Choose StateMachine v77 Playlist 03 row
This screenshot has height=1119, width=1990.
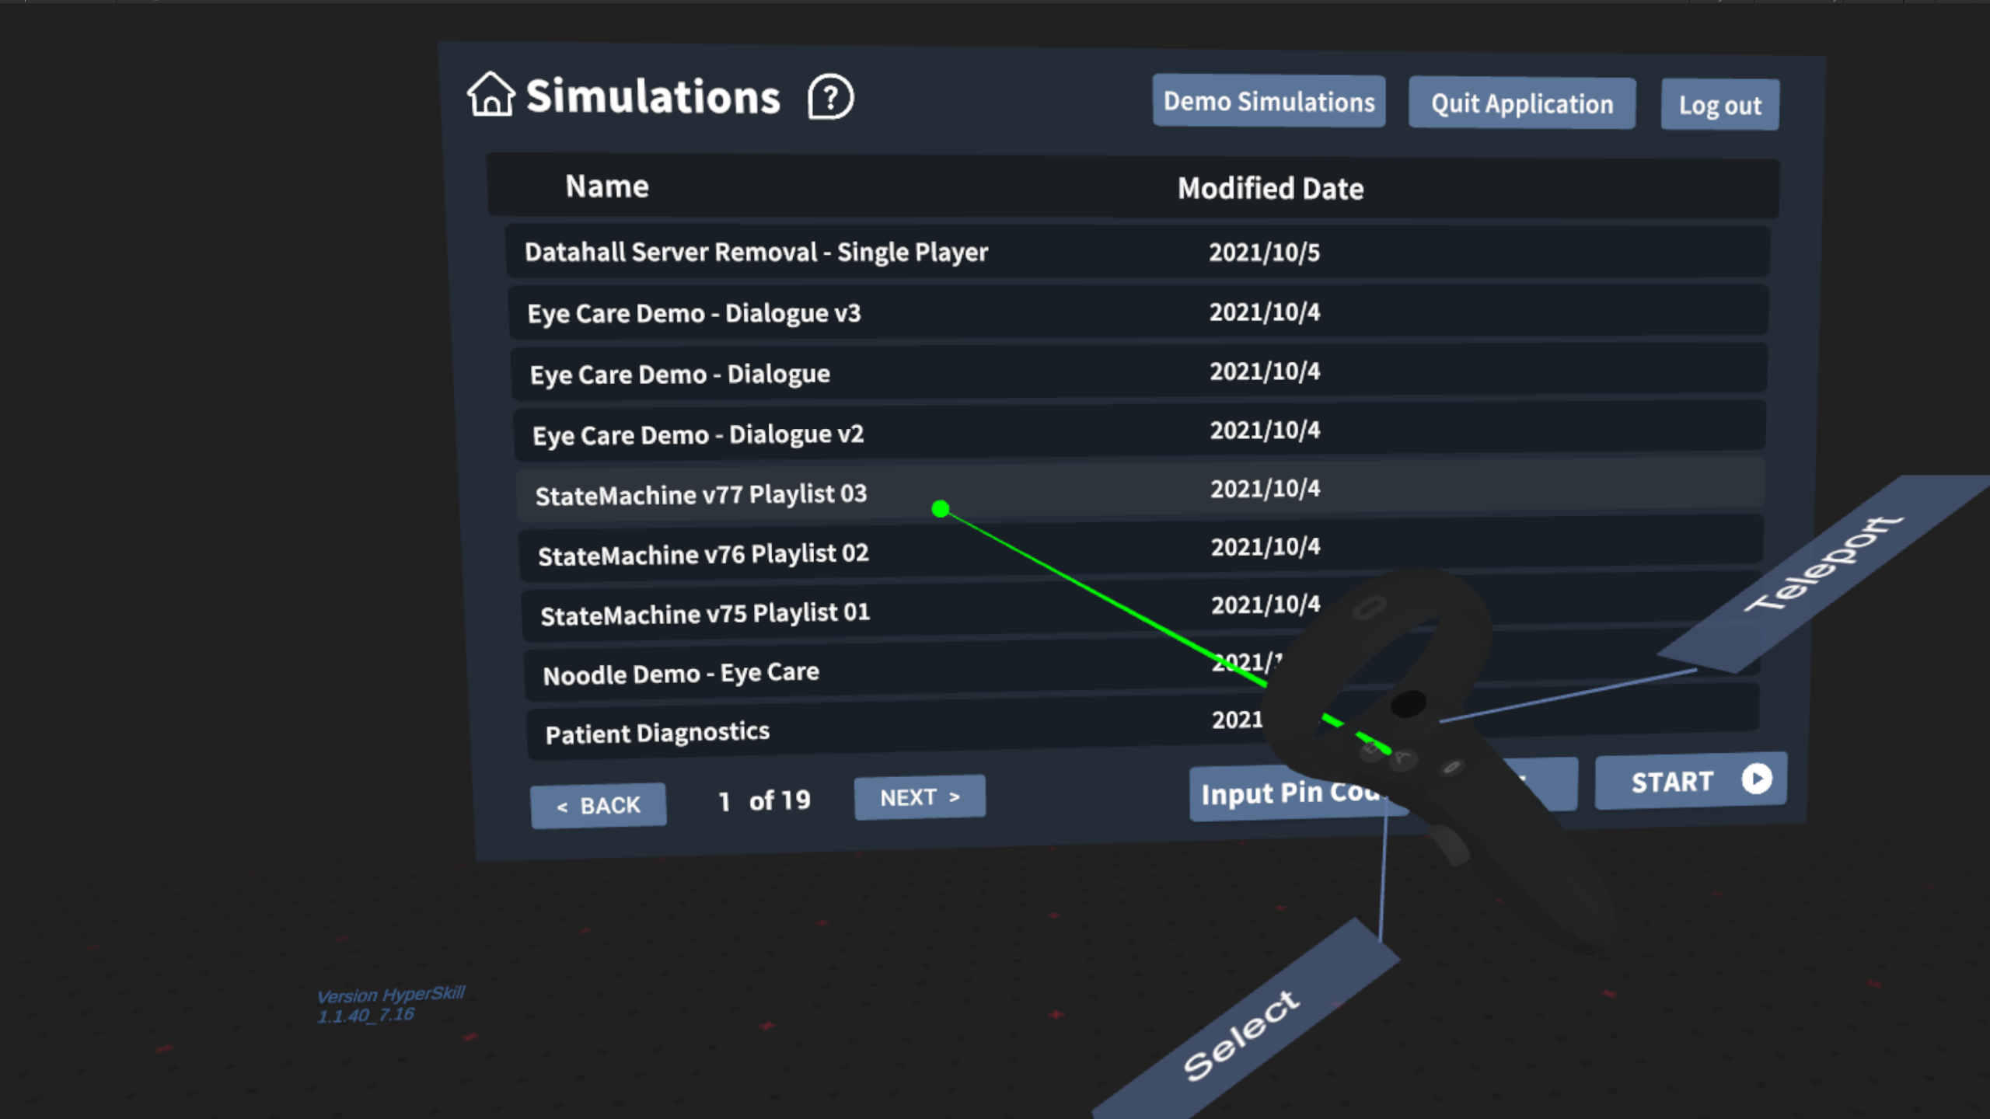pos(1140,491)
